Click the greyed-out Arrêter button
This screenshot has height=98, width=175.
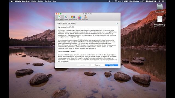pos(83,65)
